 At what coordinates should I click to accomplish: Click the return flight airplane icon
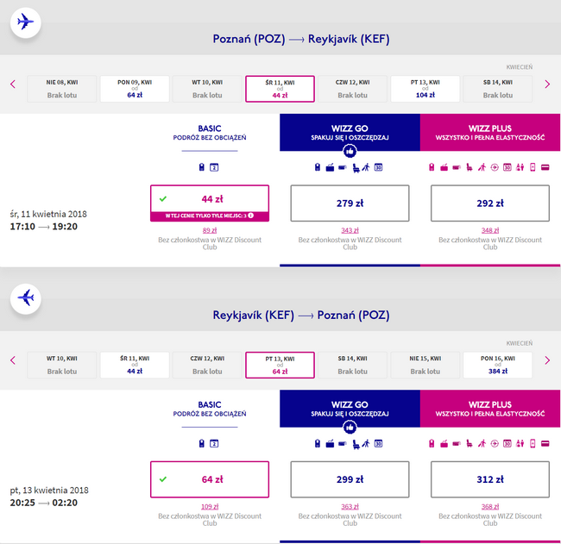tap(25, 298)
